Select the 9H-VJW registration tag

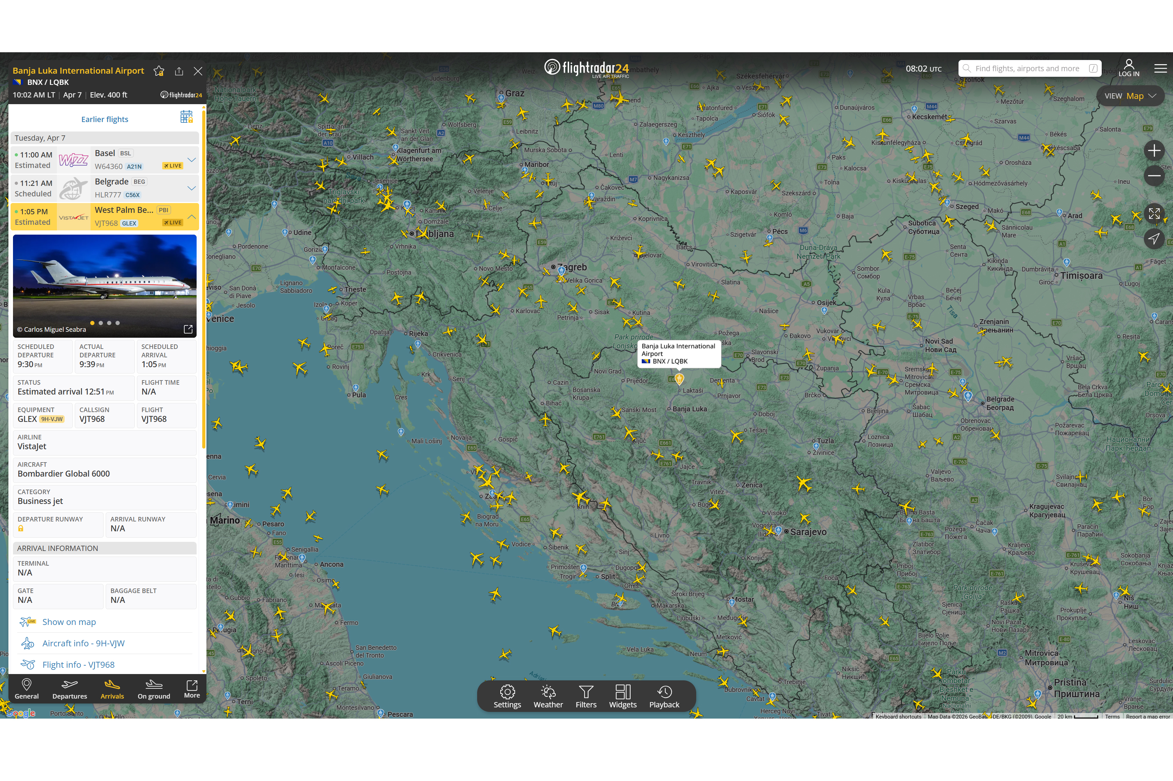click(52, 419)
